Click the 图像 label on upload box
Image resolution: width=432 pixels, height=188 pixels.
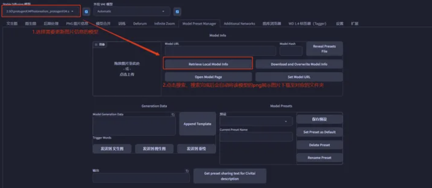pos(100,44)
